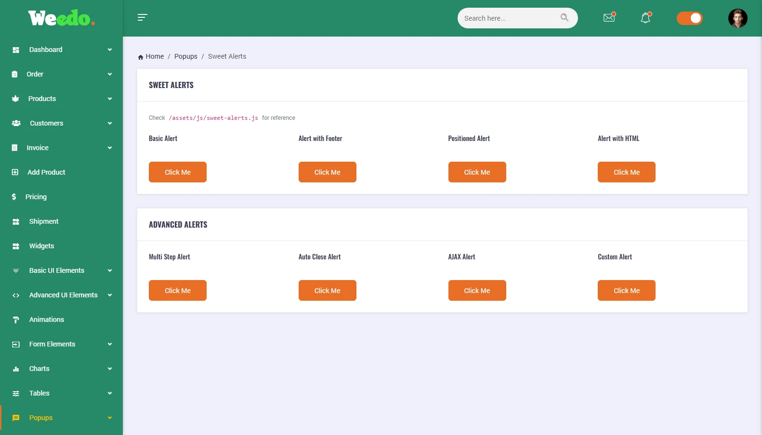Click the hamburger menu icon in header
Viewport: 762px width, 435px height.
142,18
